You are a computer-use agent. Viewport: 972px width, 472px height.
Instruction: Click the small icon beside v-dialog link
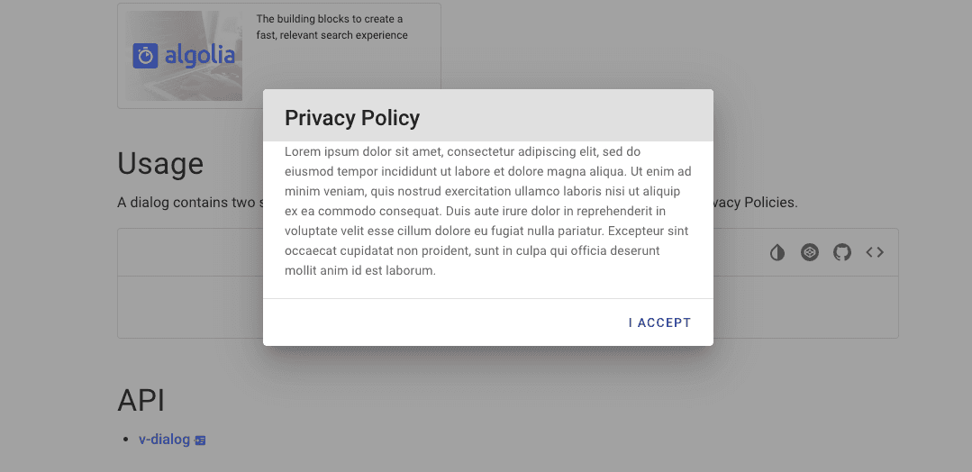click(x=200, y=440)
